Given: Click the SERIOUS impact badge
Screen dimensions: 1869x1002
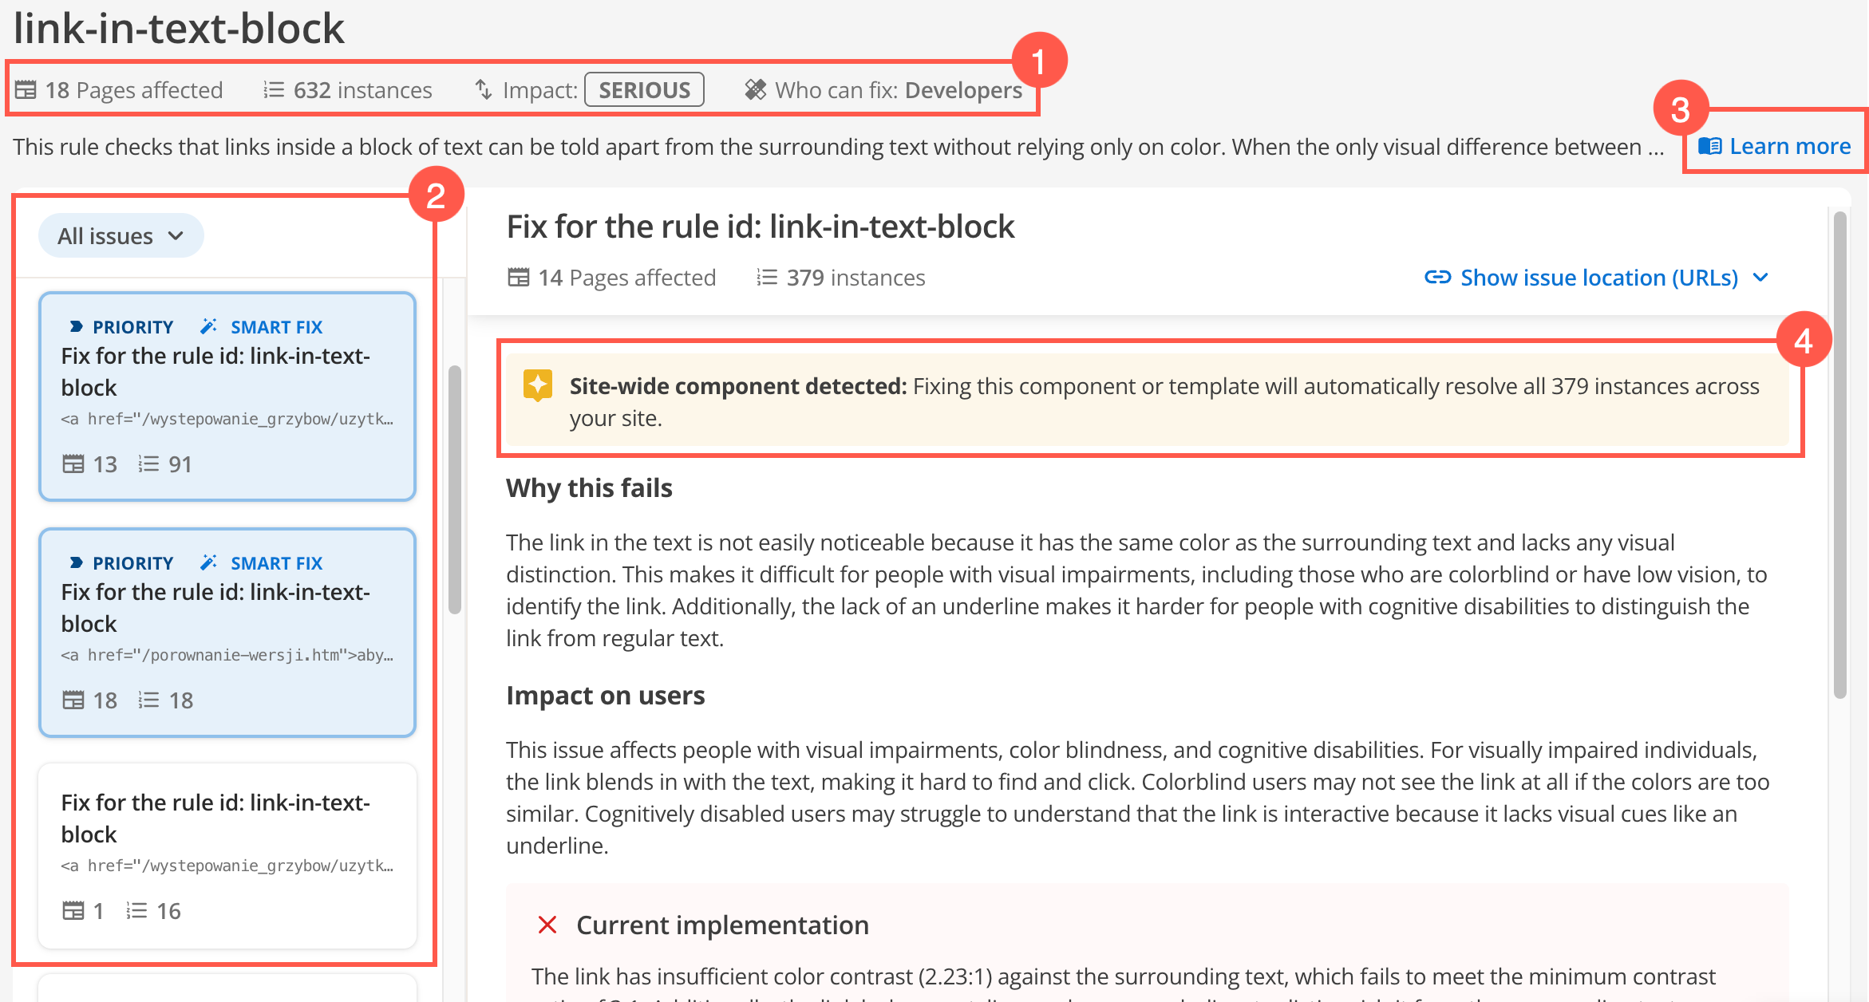Looking at the screenshot, I should coord(644,89).
